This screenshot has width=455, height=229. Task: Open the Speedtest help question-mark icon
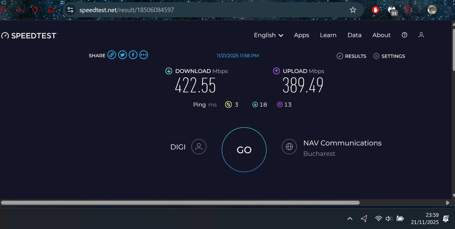click(404, 35)
